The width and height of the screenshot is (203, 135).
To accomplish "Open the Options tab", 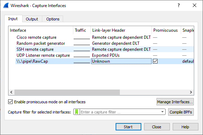I will pyautogui.click(x=53, y=19).
